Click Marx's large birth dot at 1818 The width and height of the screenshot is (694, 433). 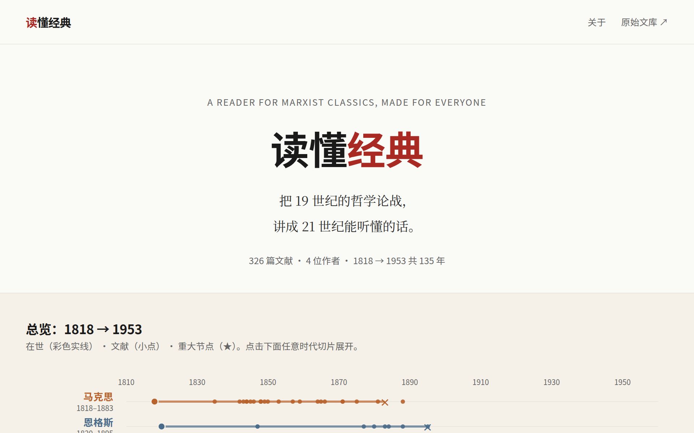click(154, 402)
